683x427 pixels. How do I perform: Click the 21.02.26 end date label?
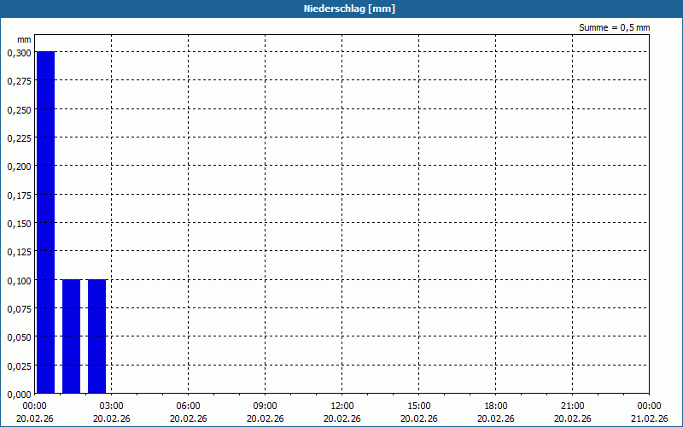[x=649, y=418]
